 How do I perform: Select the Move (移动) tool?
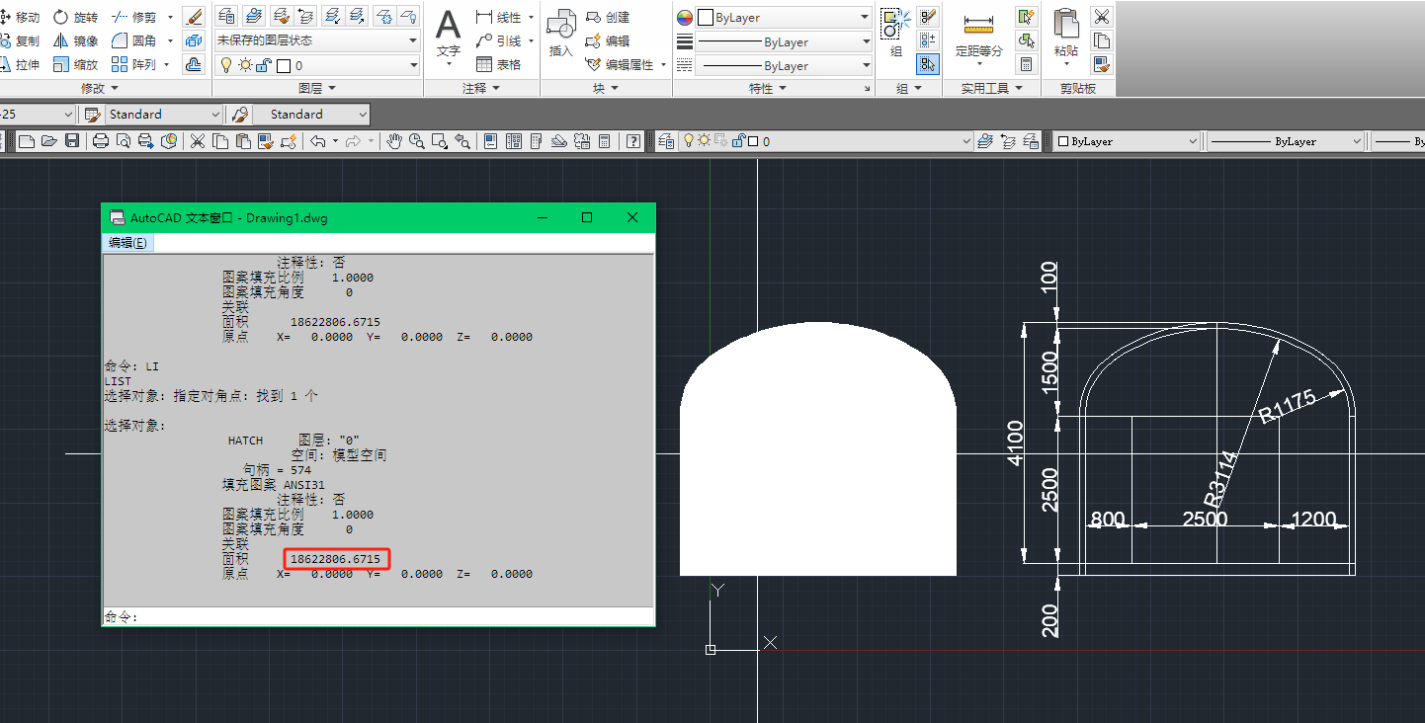[x=21, y=17]
